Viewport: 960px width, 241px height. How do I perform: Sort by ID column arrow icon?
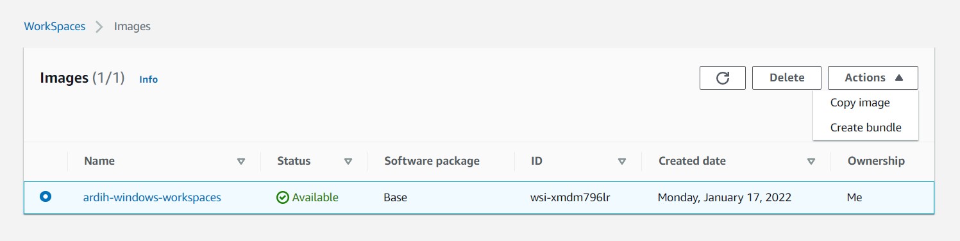point(621,162)
